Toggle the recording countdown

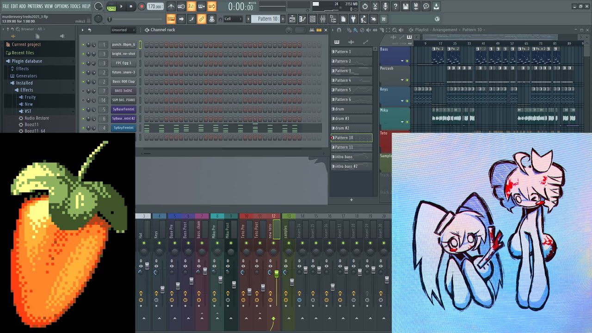191,6
